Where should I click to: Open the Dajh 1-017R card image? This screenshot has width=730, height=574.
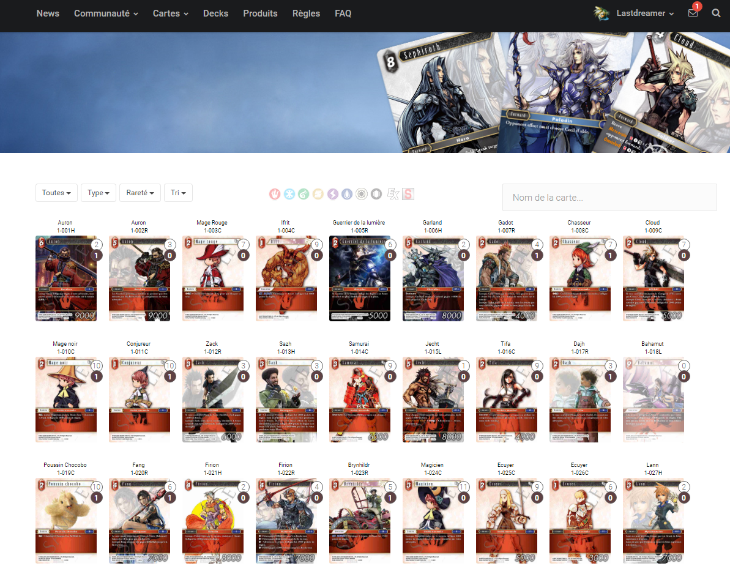coord(580,400)
